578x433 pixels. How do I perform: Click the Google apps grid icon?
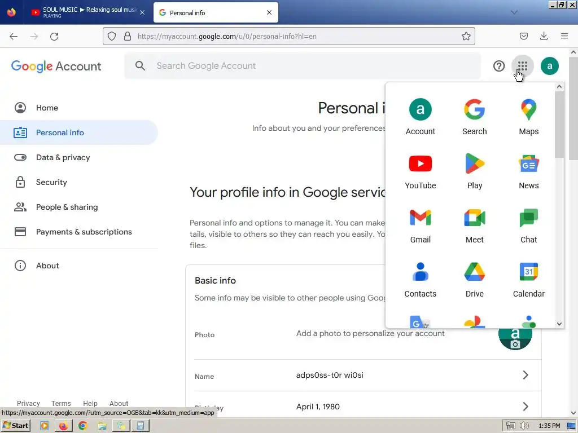[x=522, y=66]
